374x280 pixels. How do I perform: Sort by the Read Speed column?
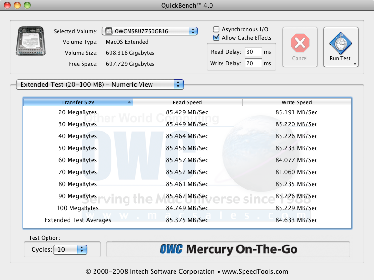(187, 102)
